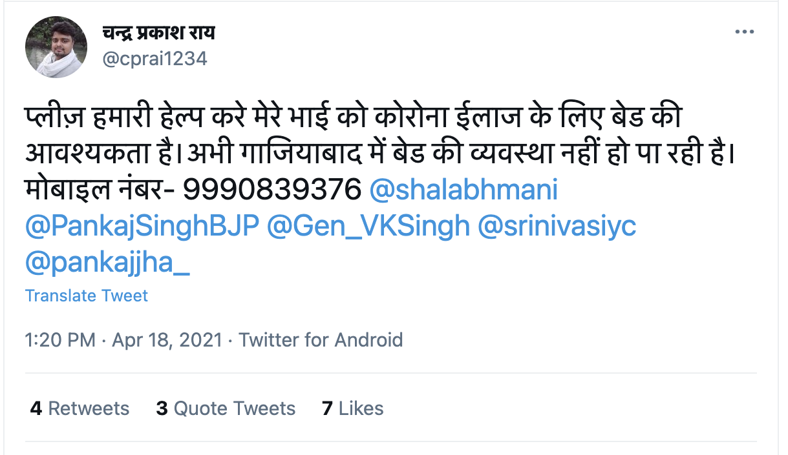Open the @shalabhmani mention
This screenshot has width=788, height=455.
pos(463,190)
